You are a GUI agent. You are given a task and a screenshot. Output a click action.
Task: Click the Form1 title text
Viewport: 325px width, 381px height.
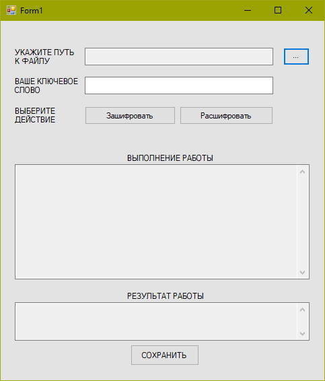point(32,11)
